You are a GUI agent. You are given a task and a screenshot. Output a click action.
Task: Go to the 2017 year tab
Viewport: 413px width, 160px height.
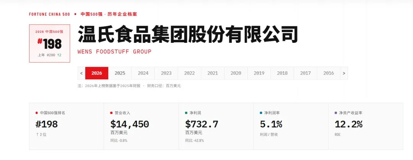coord(305,73)
